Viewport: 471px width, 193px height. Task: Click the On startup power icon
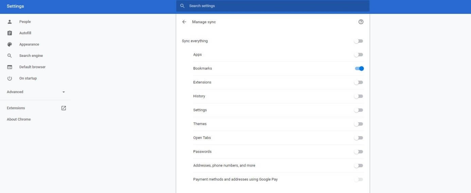pyautogui.click(x=10, y=78)
